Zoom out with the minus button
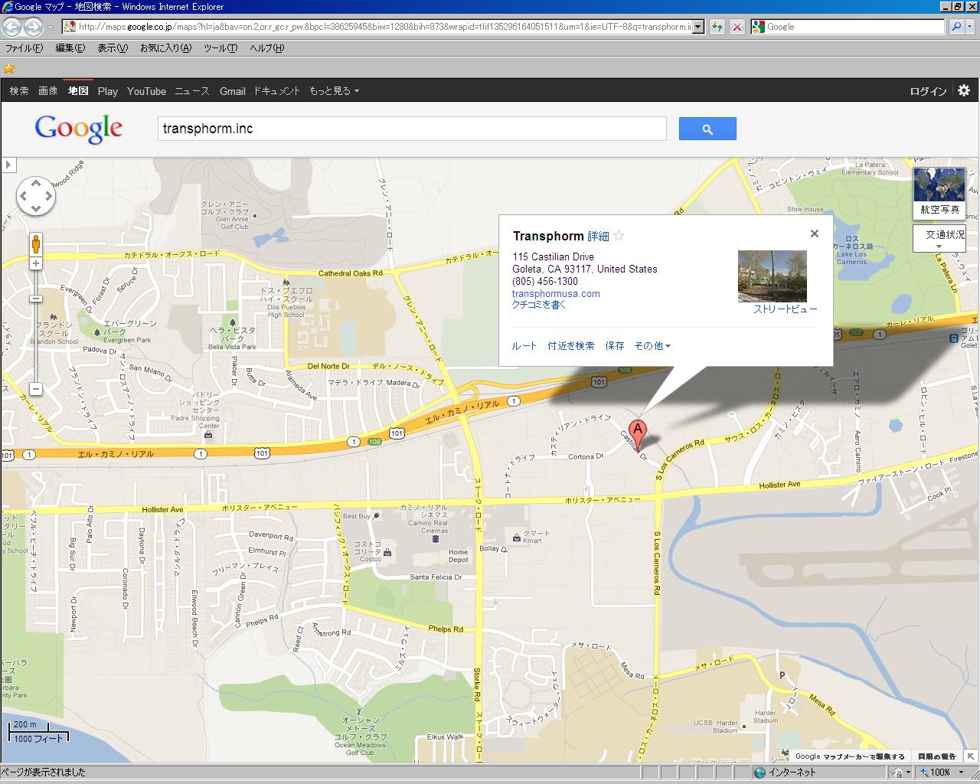 (36, 389)
